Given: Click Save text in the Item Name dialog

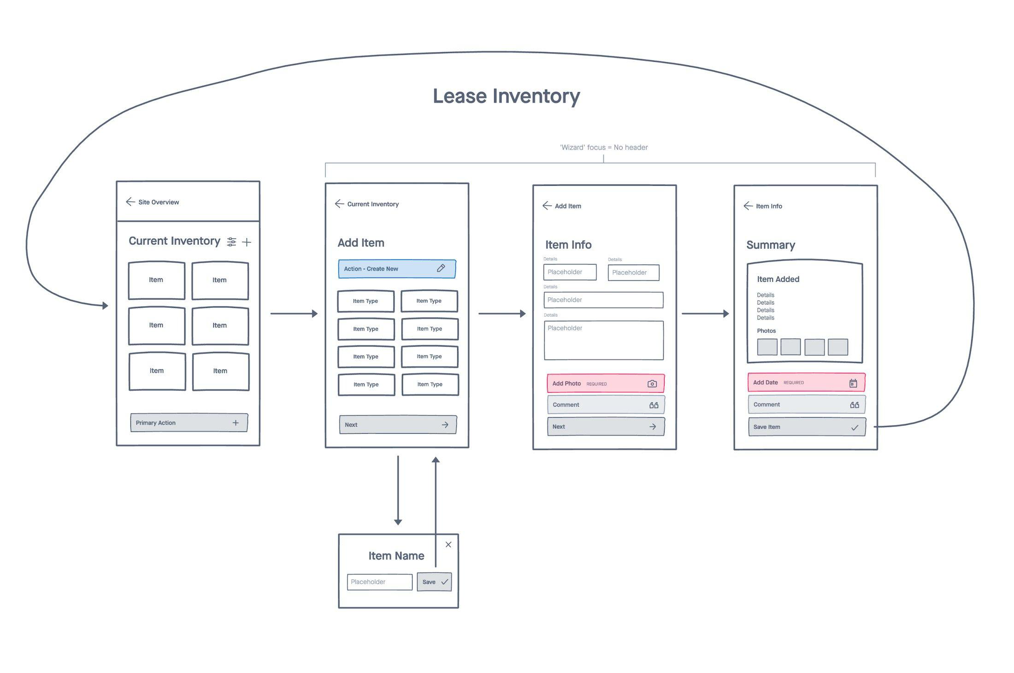Looking at the screenshot, I should (429, 582).
